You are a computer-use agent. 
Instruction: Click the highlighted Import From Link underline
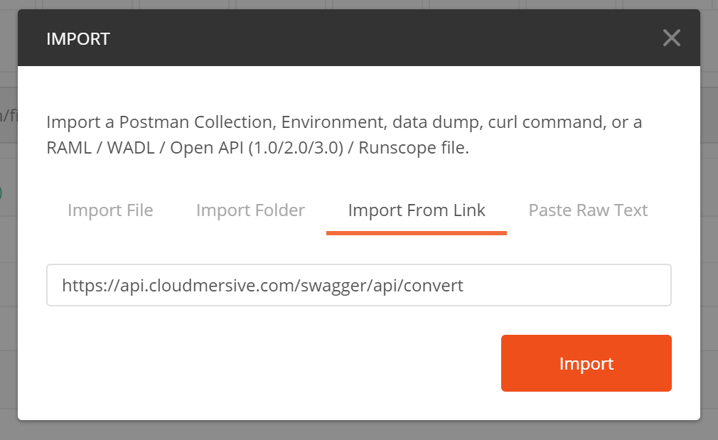point(416,230)
